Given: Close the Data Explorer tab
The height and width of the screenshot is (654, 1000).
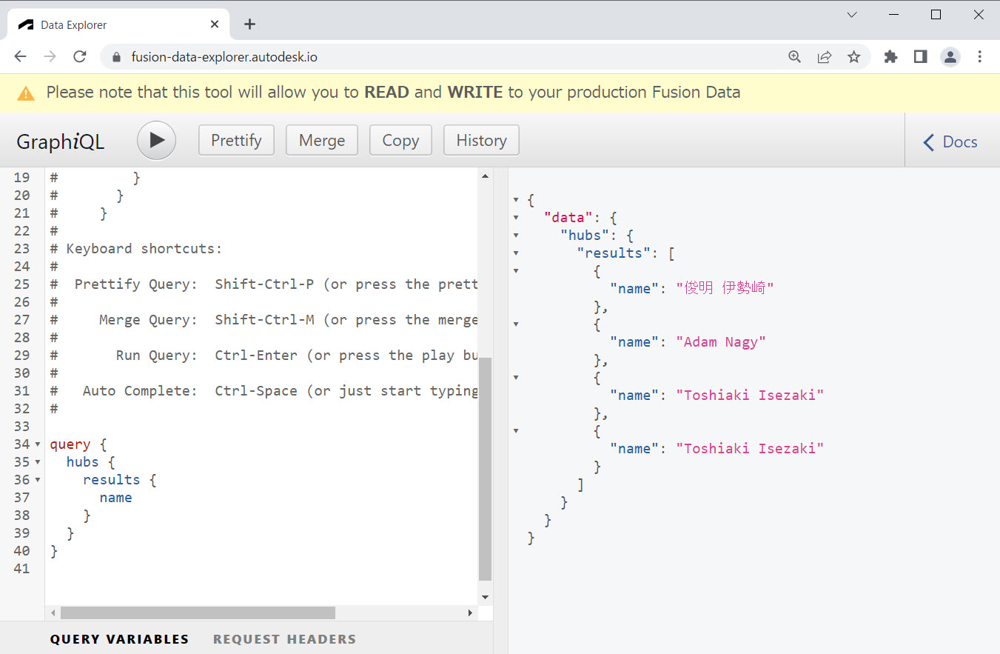Looking at the screenshot, I should [x=215, y=24].
